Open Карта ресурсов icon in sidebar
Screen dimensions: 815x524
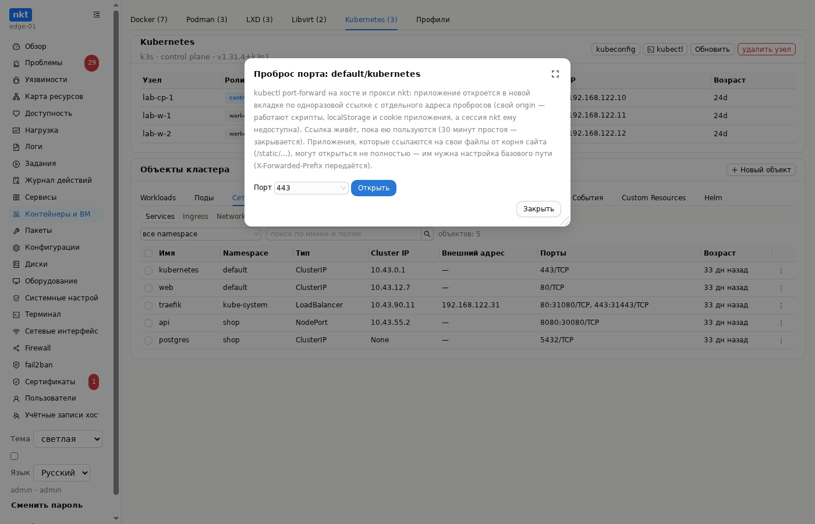[x=16, y=97]
